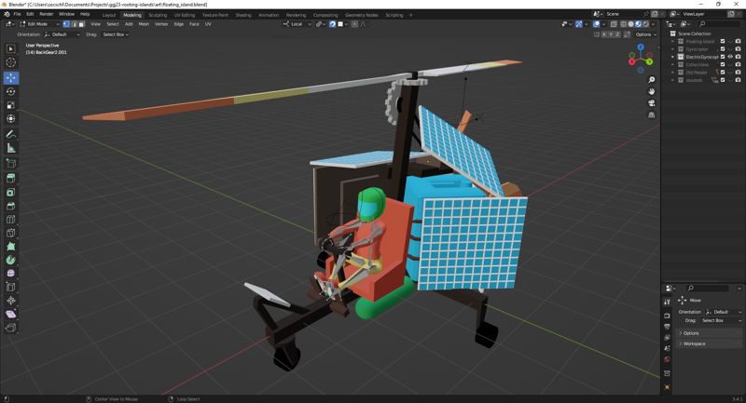
Task: Click the zoom magnifier icon in the viewport
Action: point(652,80)
